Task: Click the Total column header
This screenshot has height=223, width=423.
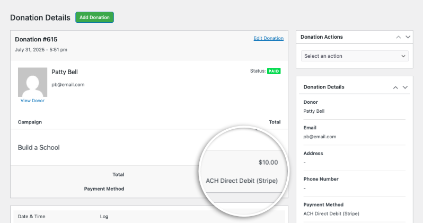Action: 275,122
